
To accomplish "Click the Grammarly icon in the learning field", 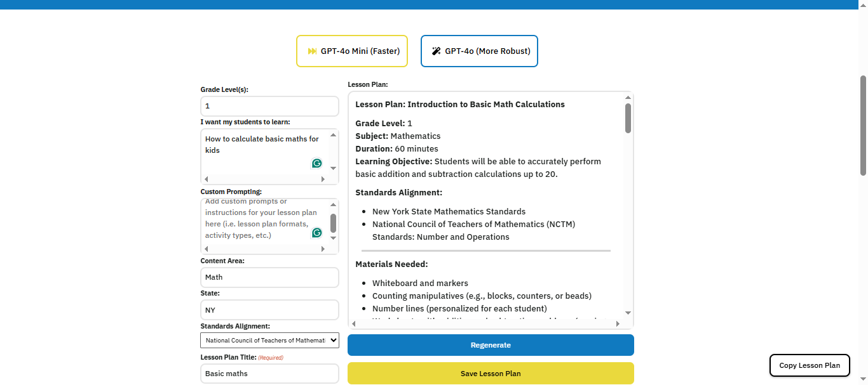I will [x=316, y=163].
